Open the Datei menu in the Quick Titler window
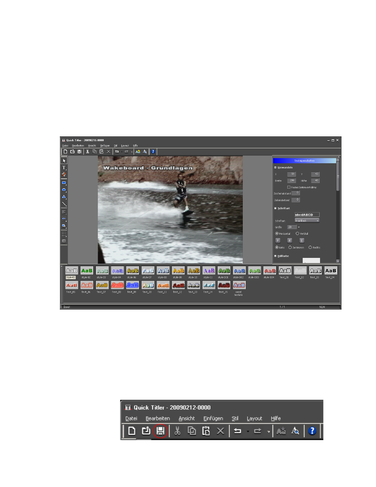 (65, 146)
